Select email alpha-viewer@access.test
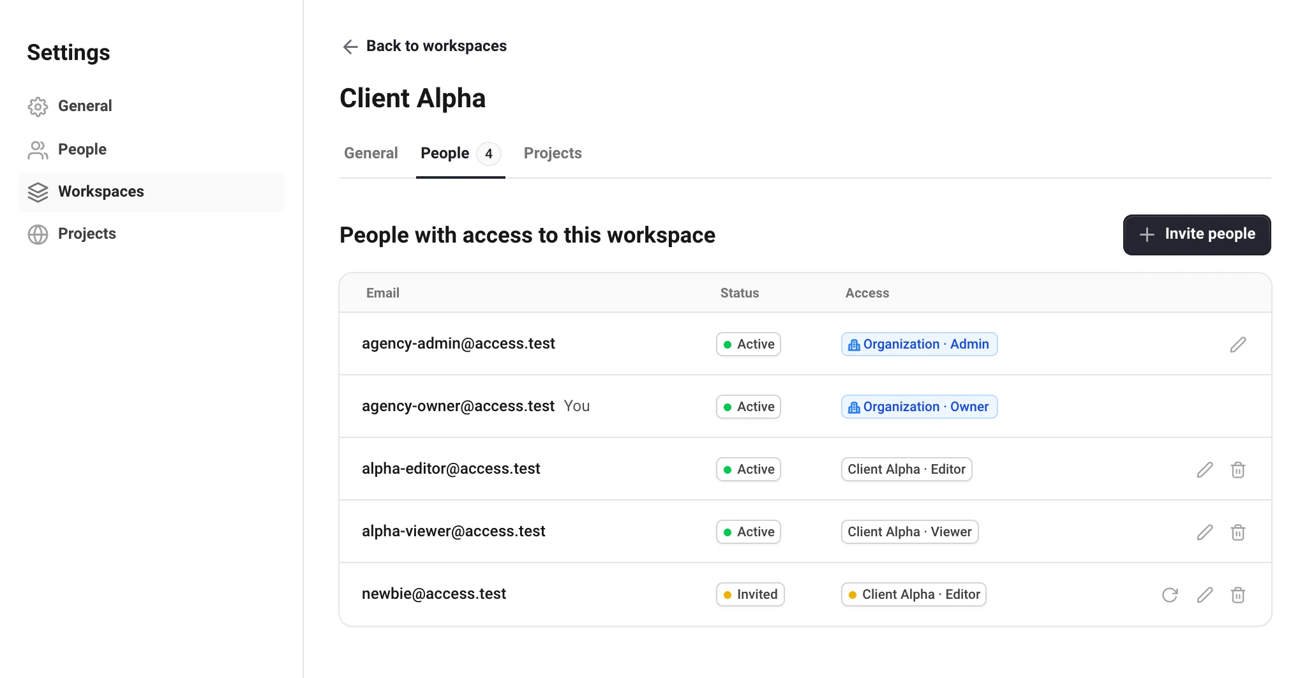Image resolution: width=1307 pixels, height=678 pixels. (453, 531)
